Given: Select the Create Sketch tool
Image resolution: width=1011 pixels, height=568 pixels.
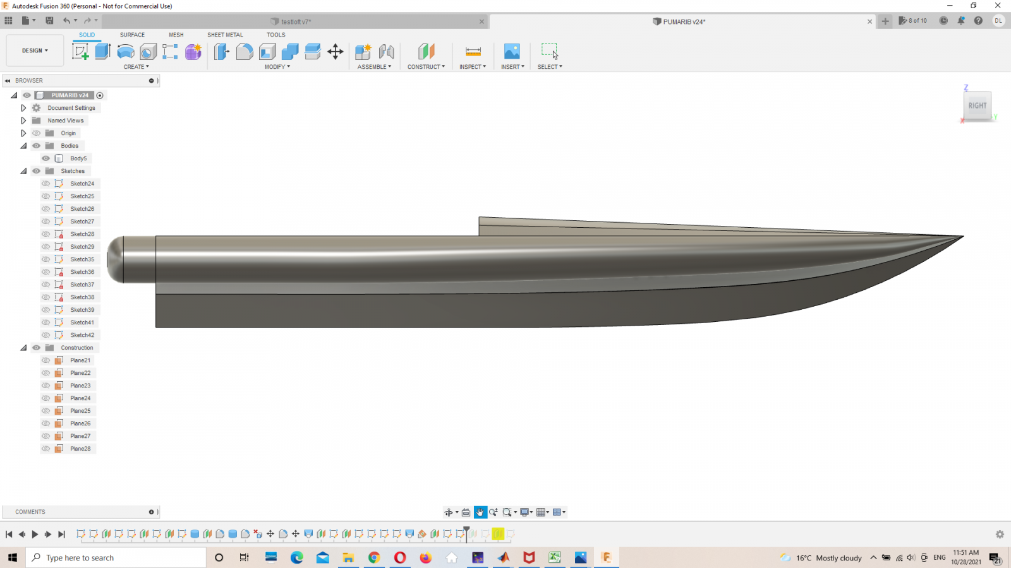Looking at the screenshot, I should click(80, 52).
